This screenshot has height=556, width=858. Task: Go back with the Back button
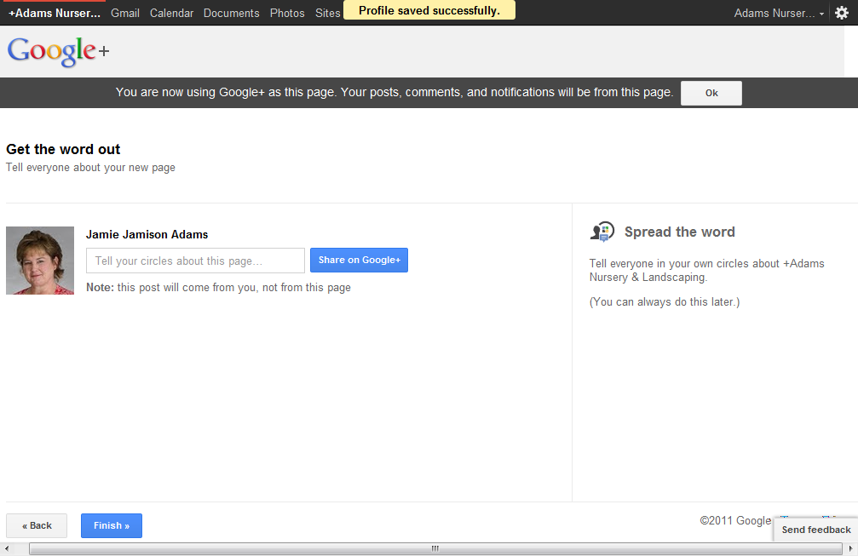37,525
